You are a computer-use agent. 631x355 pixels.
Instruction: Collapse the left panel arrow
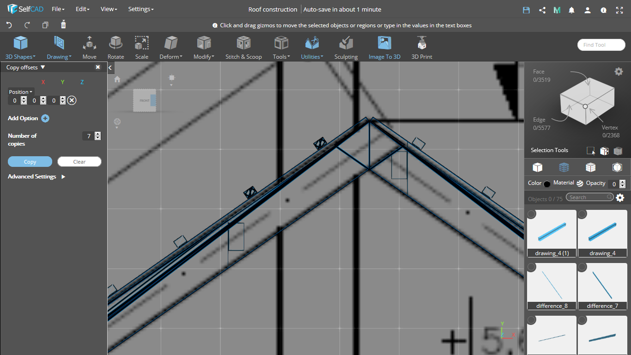click(x=110, y=68)
